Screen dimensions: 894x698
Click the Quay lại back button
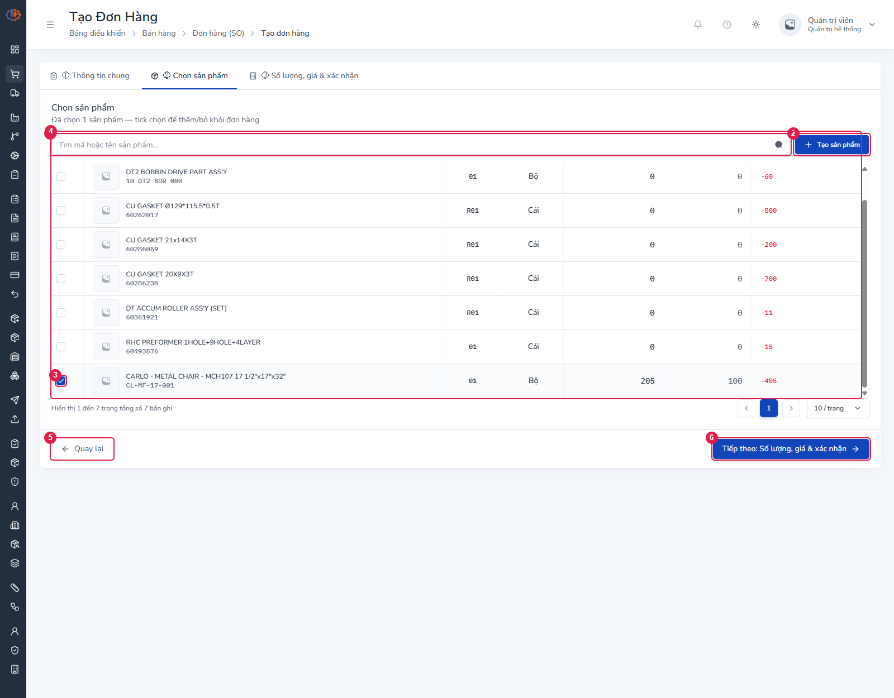click(x=83, y=449)
